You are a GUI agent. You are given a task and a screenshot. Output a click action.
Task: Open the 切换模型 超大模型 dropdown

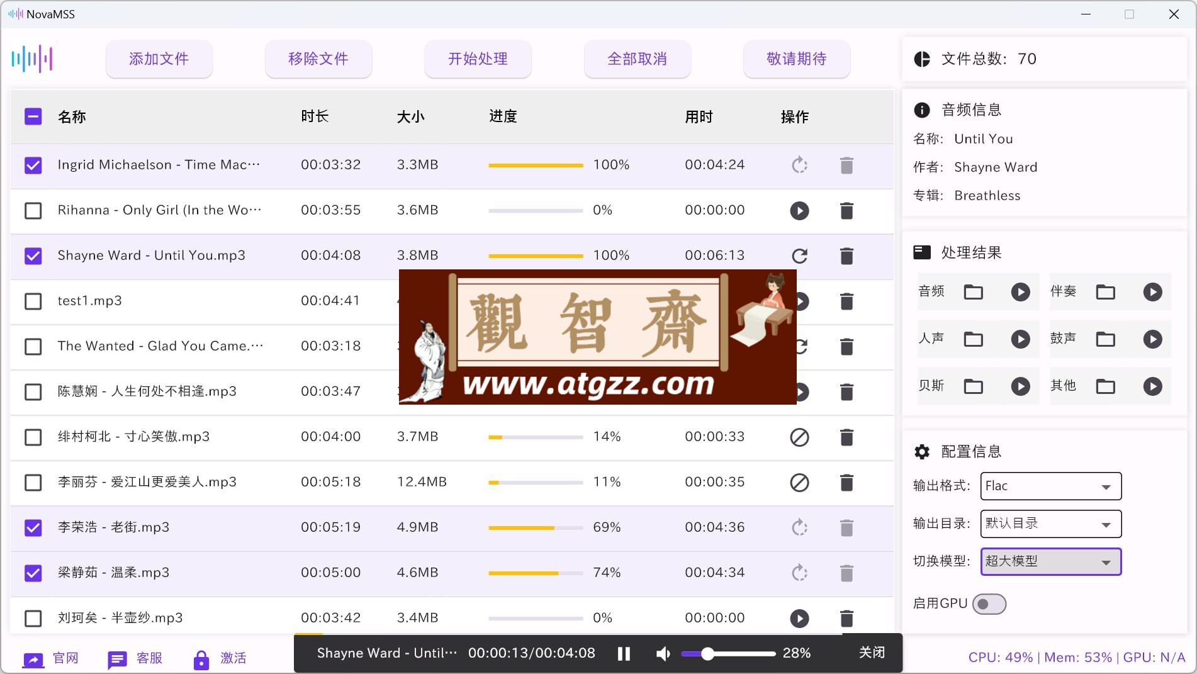point(1050,561)
